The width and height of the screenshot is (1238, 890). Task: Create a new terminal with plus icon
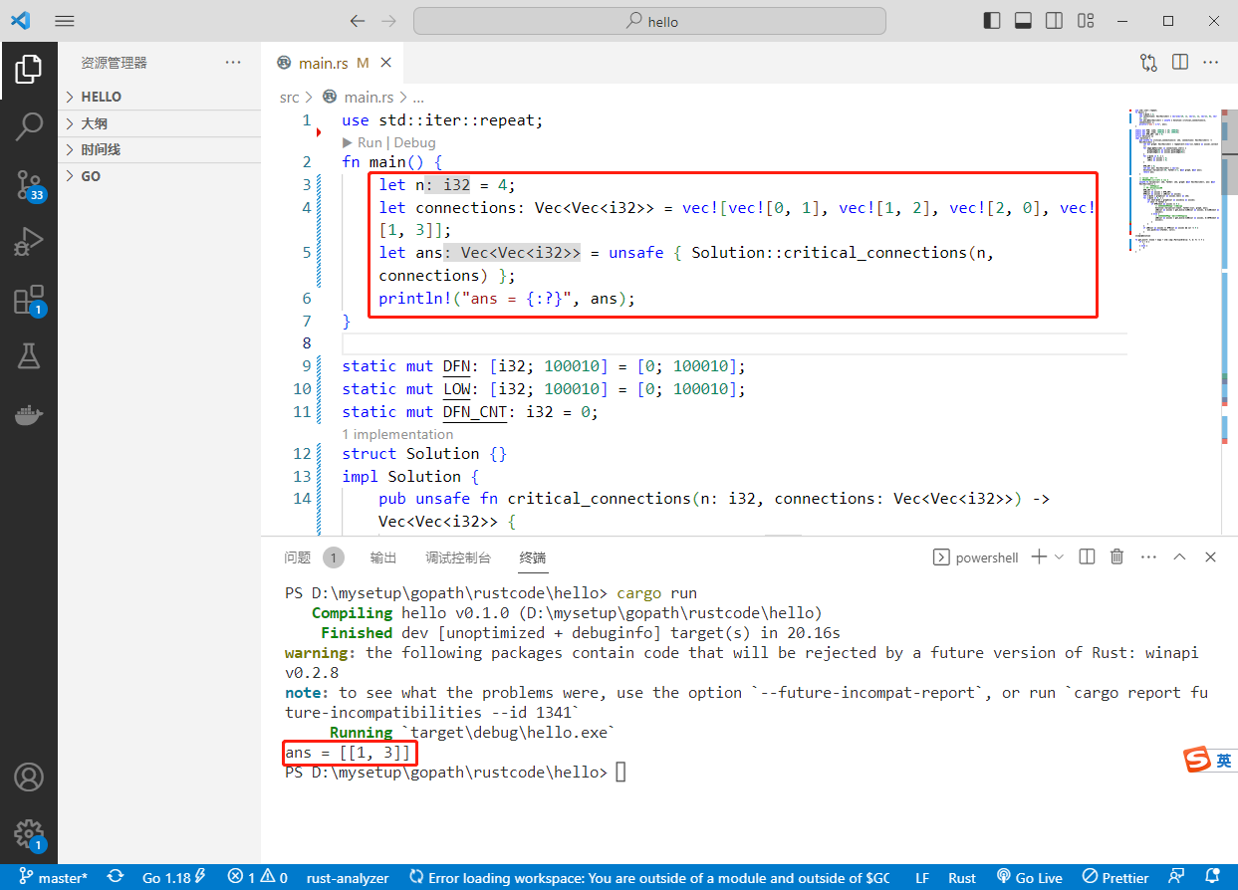point(1039,556)
